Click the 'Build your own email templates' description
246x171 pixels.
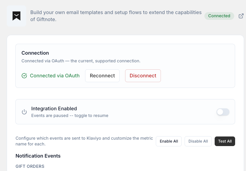[x=116, y=16]
